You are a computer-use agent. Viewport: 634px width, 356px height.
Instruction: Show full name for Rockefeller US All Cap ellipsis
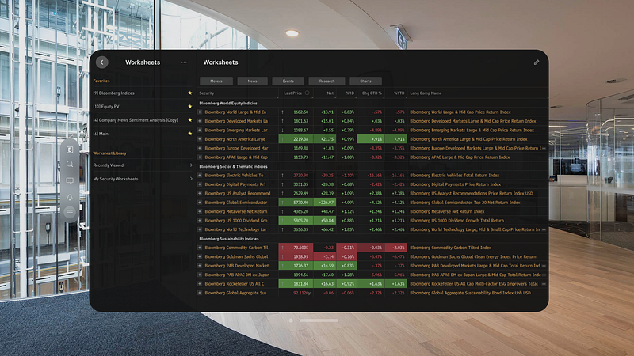pos(544,284)
